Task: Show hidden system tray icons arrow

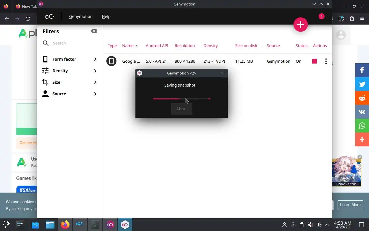Action: 327,225
